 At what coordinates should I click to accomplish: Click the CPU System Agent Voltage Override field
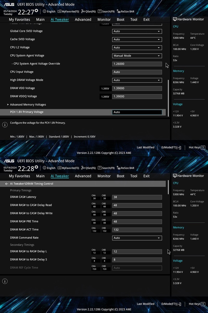(137, 64)
